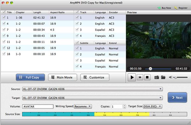Uncheck title 4 checkbox
Screen dimensions: 191x125
(x=4, y=23)
